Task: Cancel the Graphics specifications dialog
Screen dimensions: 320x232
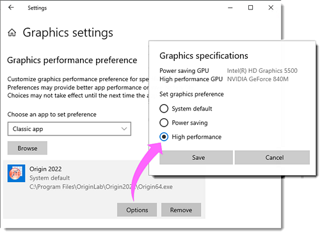Action: 272,157
